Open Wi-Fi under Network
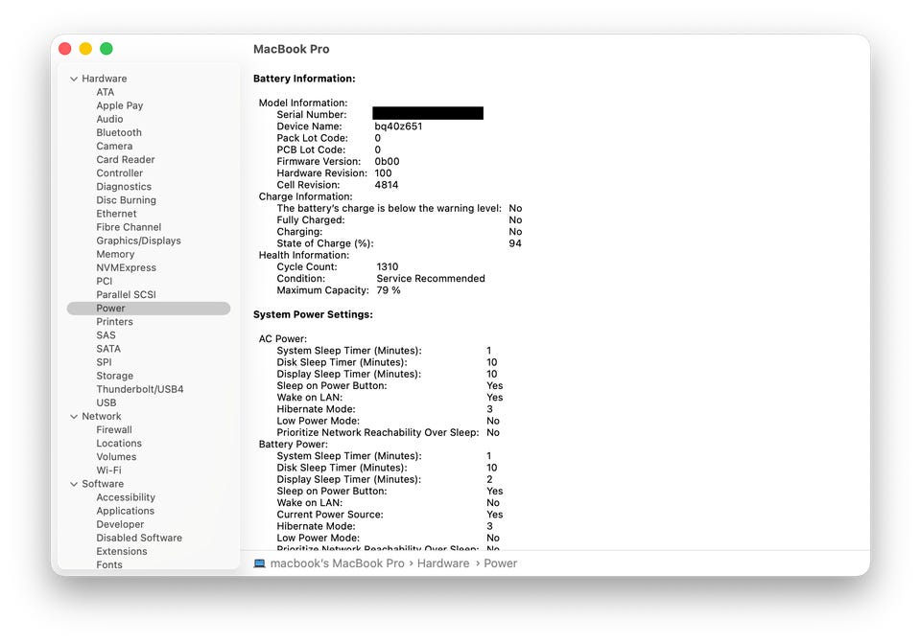 pos(108,470)
